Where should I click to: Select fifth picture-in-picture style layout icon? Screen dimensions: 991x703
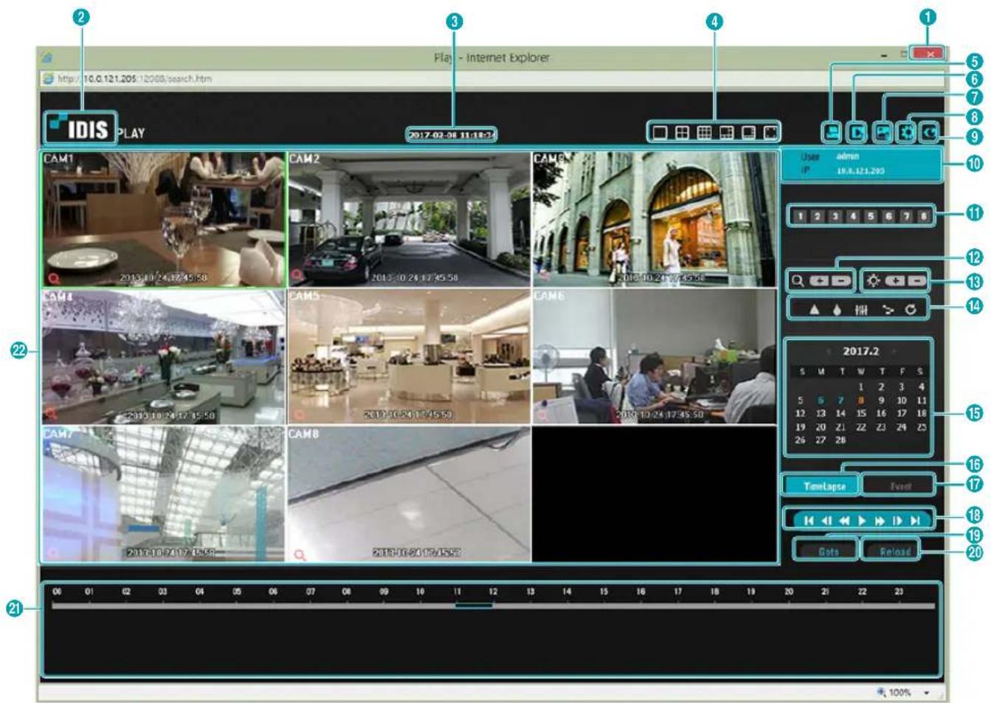click(748, 133)
